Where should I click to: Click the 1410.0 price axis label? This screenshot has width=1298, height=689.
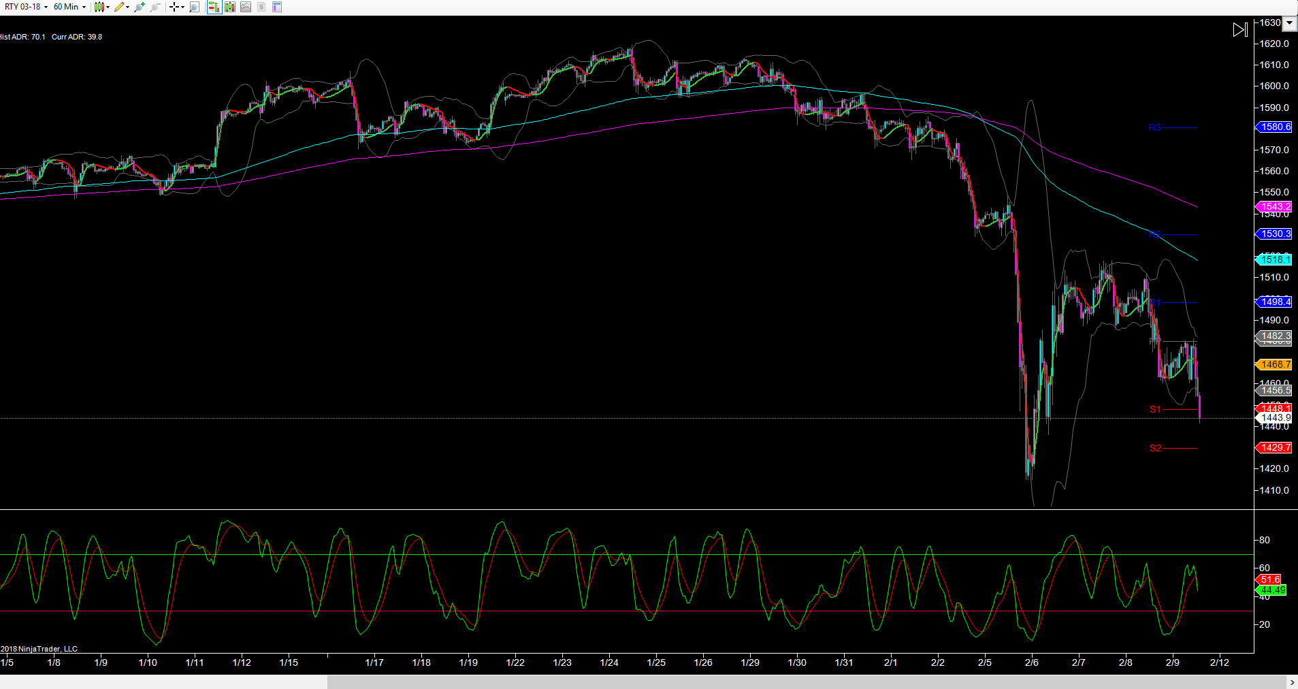pos(1274,490)
